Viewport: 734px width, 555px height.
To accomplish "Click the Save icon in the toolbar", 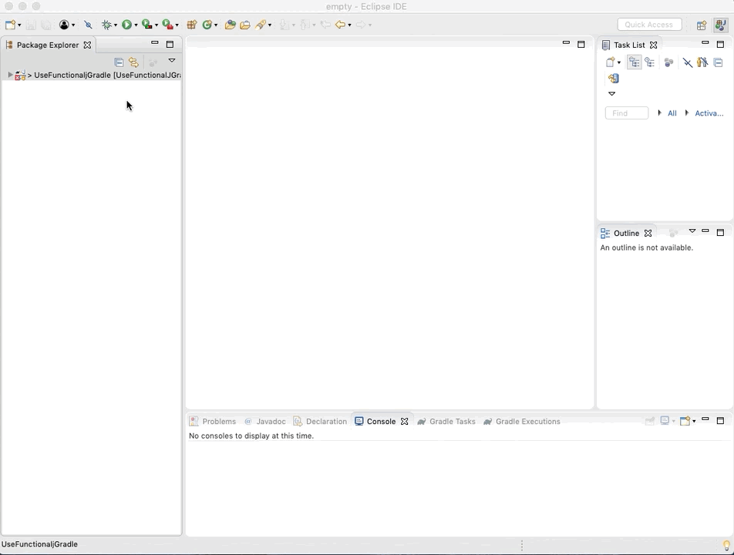I will [x=31, y=25].
